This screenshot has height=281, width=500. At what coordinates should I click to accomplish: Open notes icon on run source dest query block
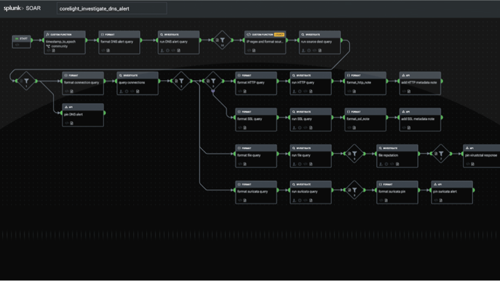click(x=320, y=50)
